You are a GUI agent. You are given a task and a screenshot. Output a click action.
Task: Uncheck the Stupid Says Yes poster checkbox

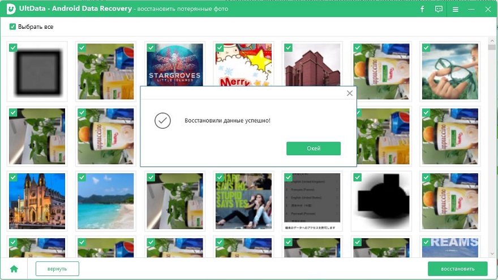pyautogui.click(x=220, y=177)
